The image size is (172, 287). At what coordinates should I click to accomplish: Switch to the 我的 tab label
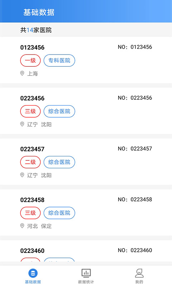139,282
